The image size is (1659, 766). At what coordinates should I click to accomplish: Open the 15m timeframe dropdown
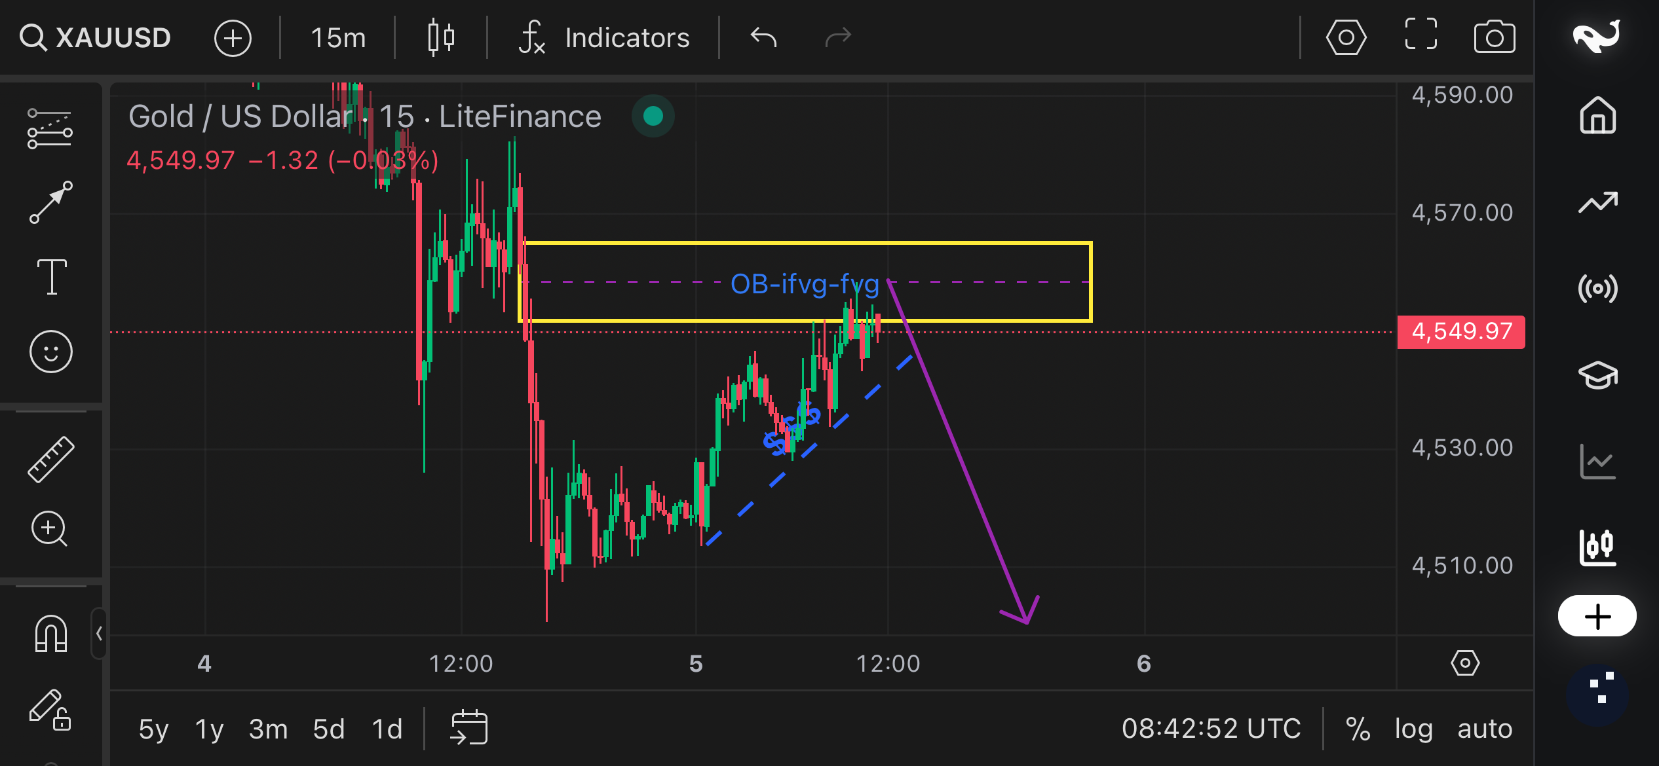337,37
